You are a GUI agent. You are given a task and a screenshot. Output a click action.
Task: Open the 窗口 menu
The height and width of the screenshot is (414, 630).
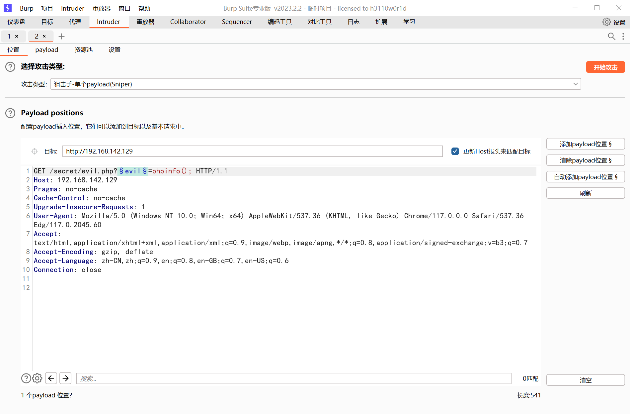pyautogui.click(x=124, y=8)
